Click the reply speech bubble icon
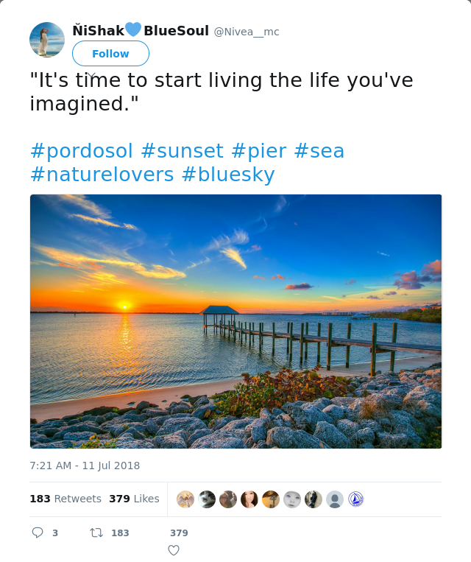This screenshot has height=562, width=471. coord(38,533)
